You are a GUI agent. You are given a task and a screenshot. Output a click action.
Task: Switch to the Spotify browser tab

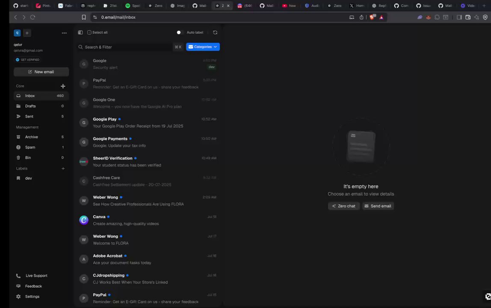tap(133, 6)
